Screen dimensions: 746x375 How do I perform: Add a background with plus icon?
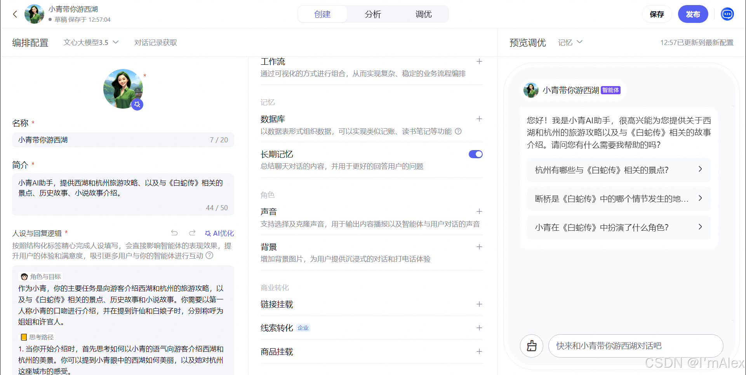point(479,247)
